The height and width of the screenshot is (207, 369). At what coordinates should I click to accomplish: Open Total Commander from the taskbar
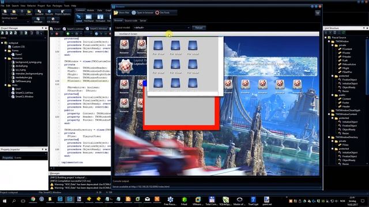[212, 201]
